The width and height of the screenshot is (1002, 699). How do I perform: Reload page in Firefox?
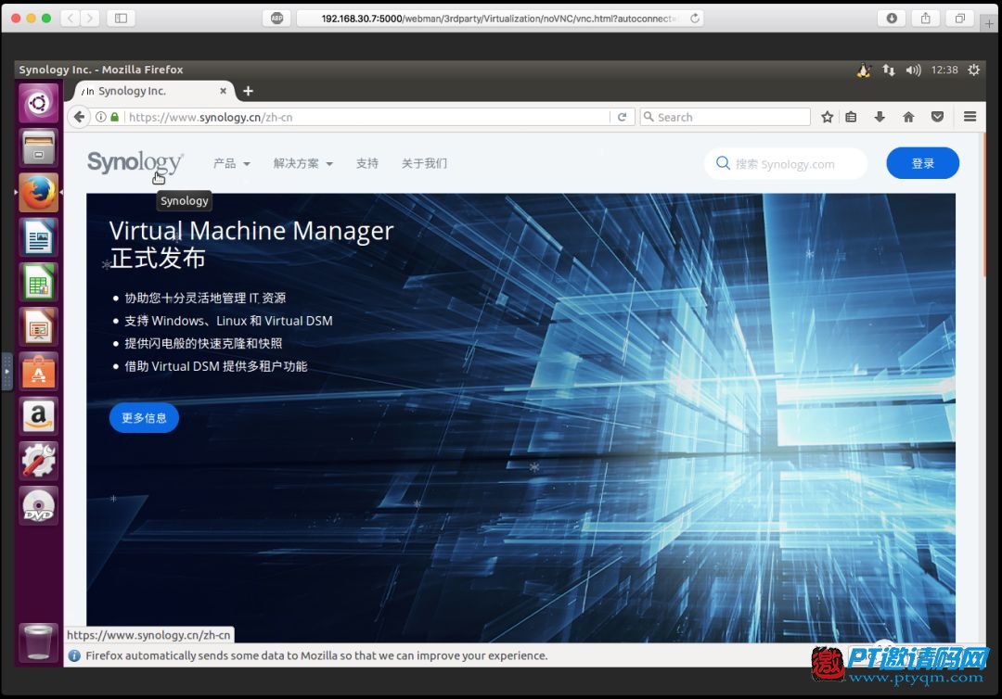622,117
